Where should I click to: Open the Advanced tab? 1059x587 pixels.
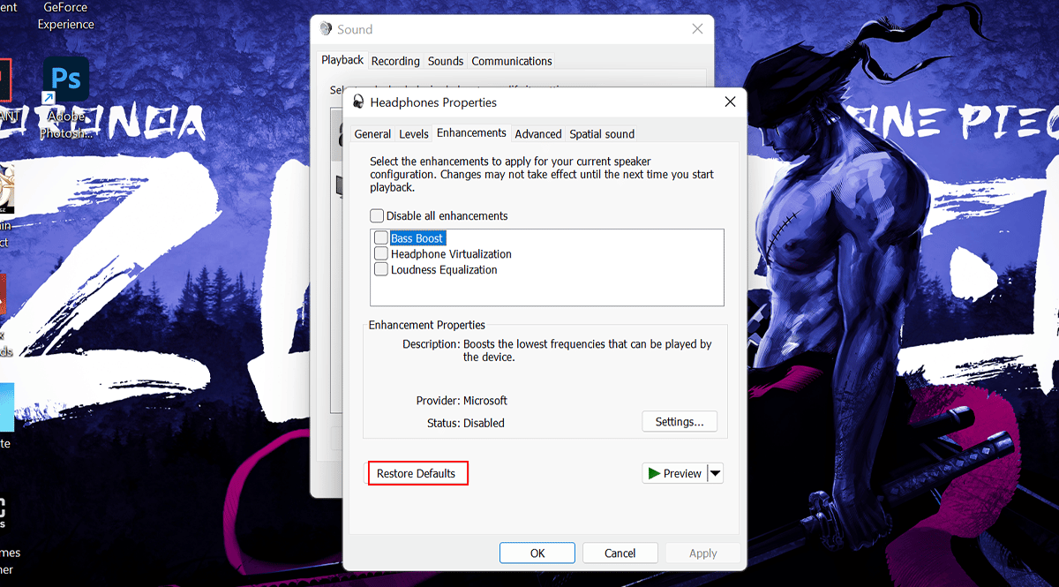[x=538, y=134]
